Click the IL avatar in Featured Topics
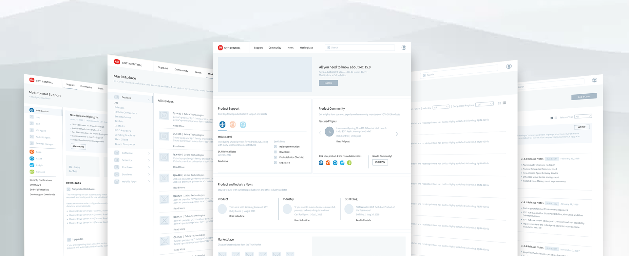This screenshot has height=256, width=629. [329, 132]
